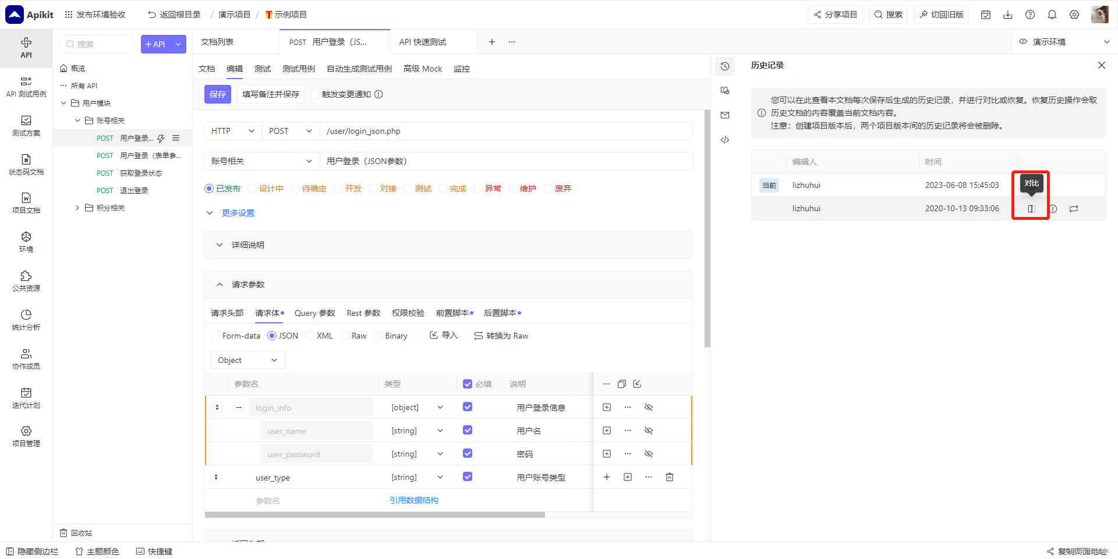Screen dimensions: 1118x559
Task: Click the mail icon in right rail
Action: [x=725, y=115]
